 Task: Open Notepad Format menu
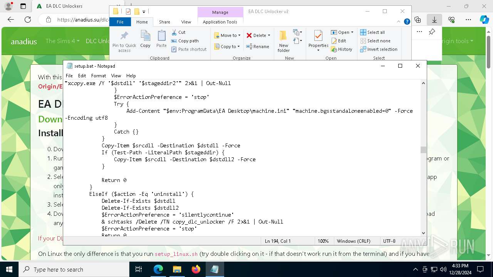tap(99, 76)
